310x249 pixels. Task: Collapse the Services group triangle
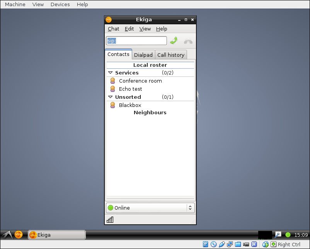pos(110,73)
